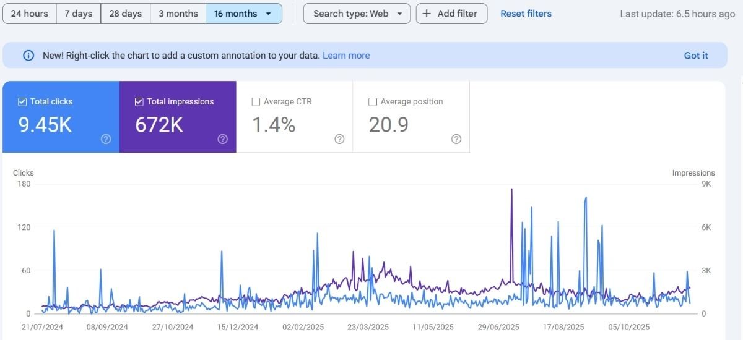
Task: Click help icon on Total impressions card
Action: click(x=223, y=139)
